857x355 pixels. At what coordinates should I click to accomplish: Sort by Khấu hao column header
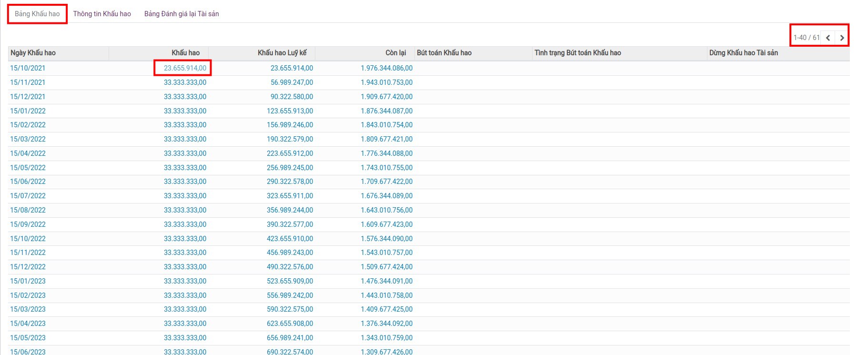pos(185,53)
